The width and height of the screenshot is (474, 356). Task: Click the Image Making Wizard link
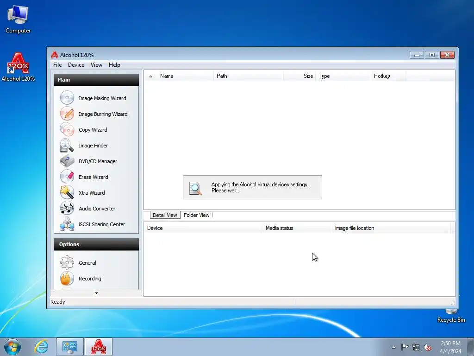point(102,98)
